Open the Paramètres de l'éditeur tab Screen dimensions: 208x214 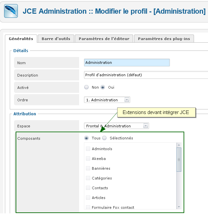(x=104, y=39)
